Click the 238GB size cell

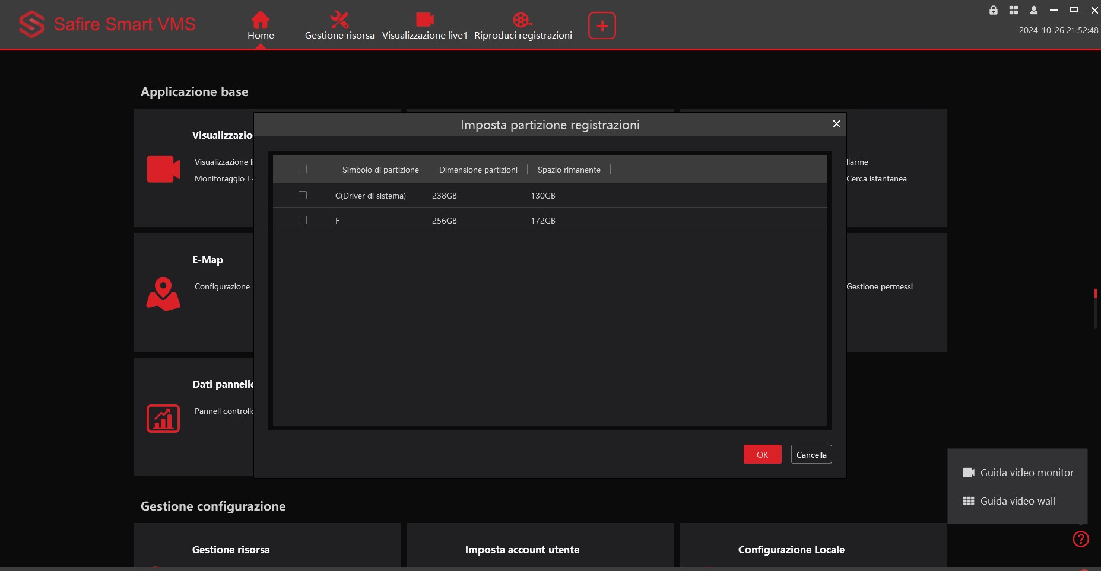[445, 196]
